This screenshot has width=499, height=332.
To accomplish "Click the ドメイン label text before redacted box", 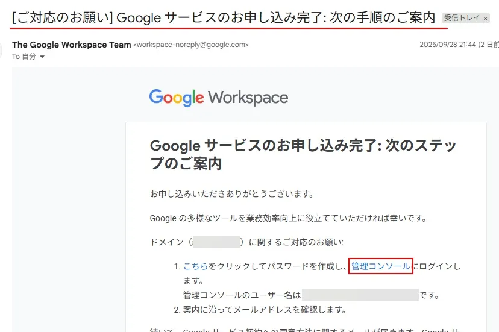I will [168, 242].
